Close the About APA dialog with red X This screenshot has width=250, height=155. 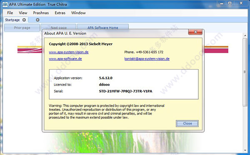click(x=195, y=32)
